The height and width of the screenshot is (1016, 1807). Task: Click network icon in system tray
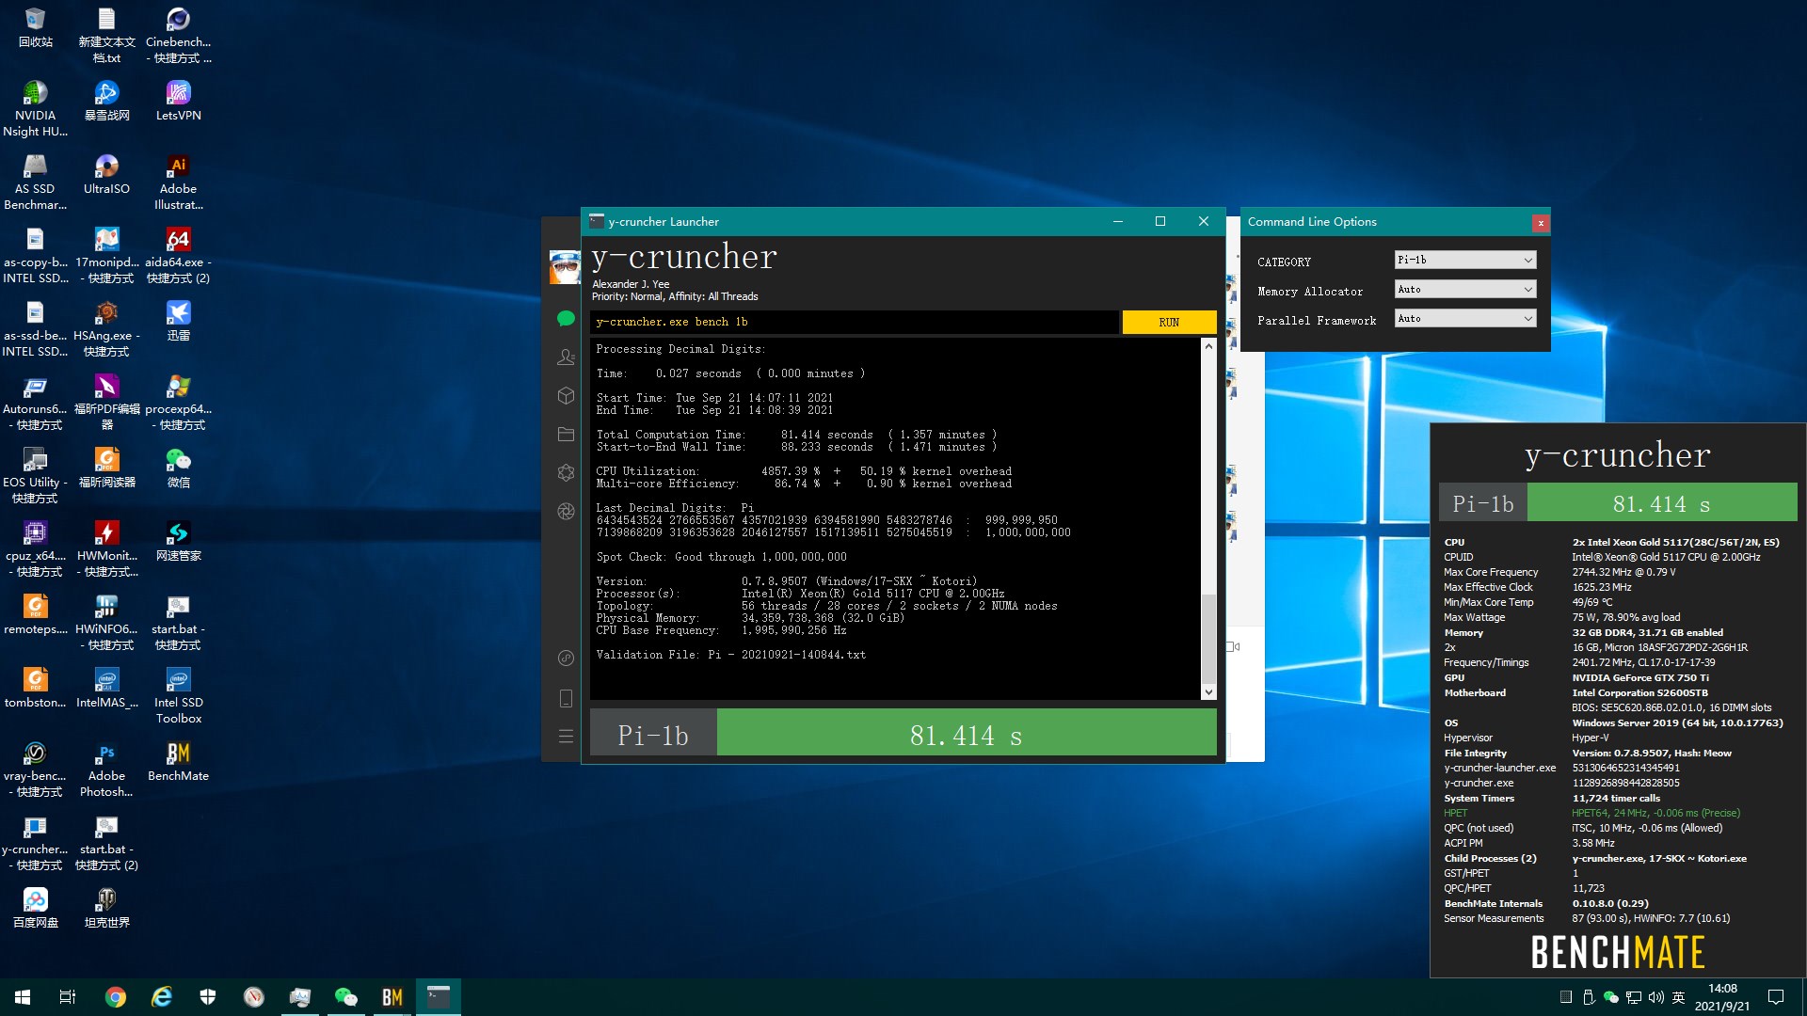coord(1634,997)
